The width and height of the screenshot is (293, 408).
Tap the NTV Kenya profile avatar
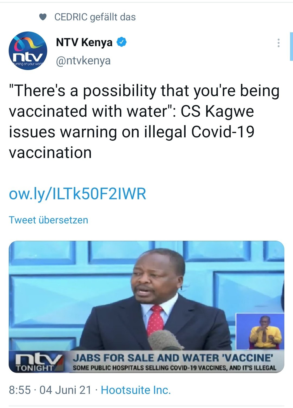click(x=28, y=51)
